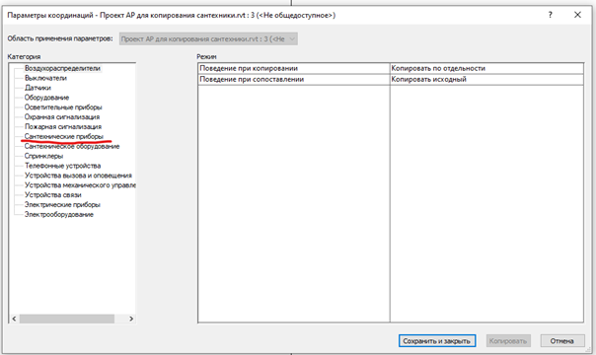596x355 pixels.
Task: Click Сохранить и закрыть button
Action: (437, 341)
